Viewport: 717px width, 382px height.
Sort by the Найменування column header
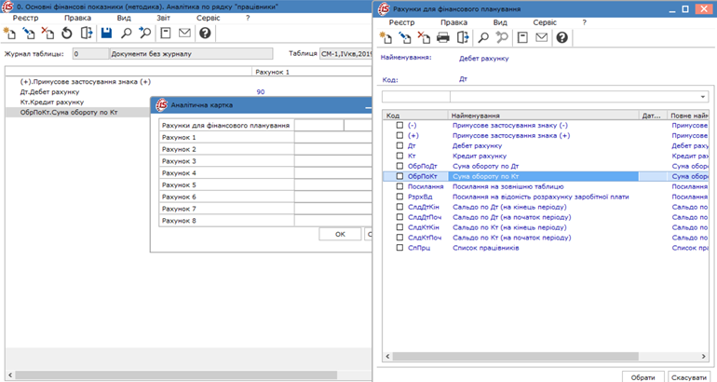tap(543, 116)
